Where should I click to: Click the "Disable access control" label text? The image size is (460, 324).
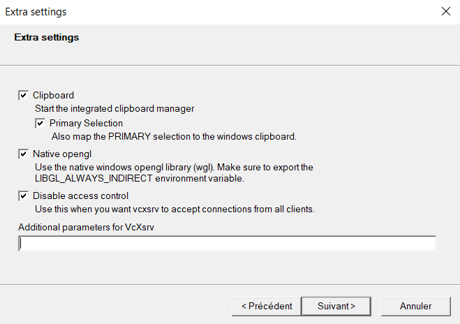[x=80, y=196]
